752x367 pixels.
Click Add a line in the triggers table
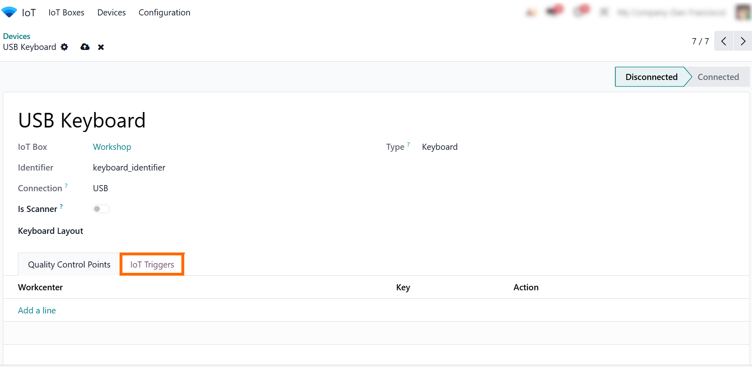click(37, 311)
